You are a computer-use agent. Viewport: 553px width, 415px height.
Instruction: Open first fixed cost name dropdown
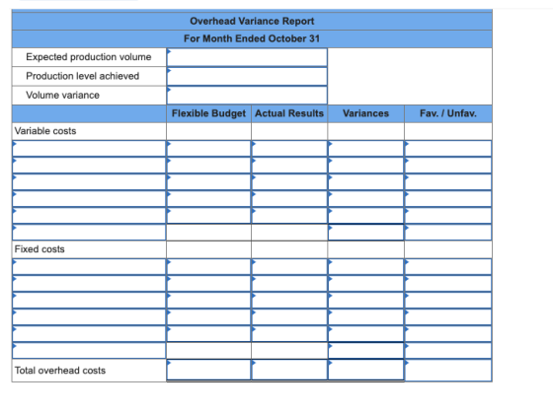[x=89, y=266]
